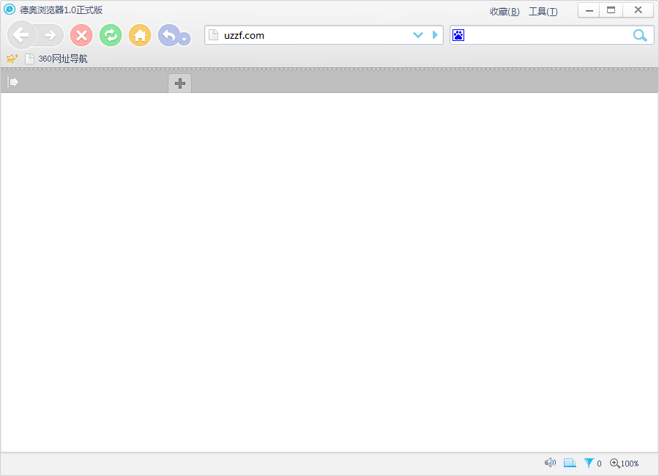Viewport: 659px width, 476px height.
Task: Run search with the magnifier icon
Action: coord(640,35)
